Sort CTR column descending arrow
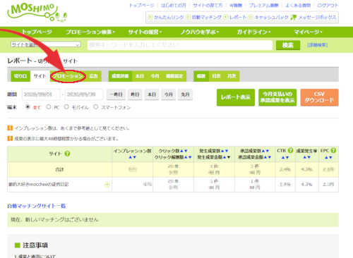 click(x=287, y=157)
